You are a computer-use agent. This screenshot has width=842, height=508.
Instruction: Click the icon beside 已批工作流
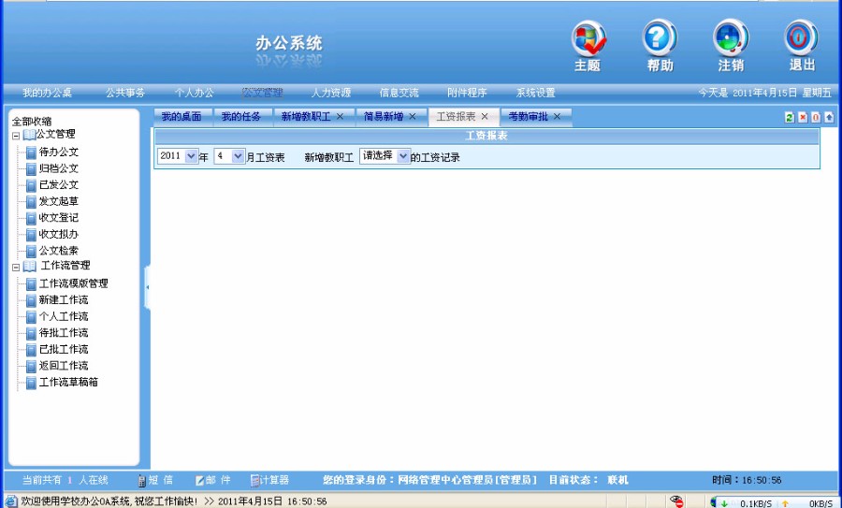coord(31,350)
